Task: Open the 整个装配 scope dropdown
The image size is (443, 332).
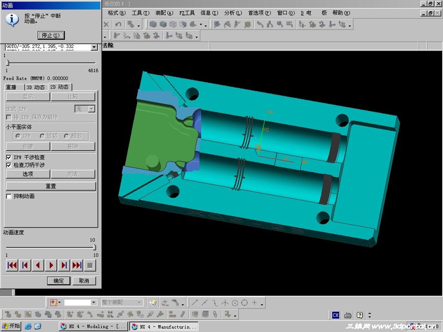Action: pyautogui.click(x=122, y=302)
